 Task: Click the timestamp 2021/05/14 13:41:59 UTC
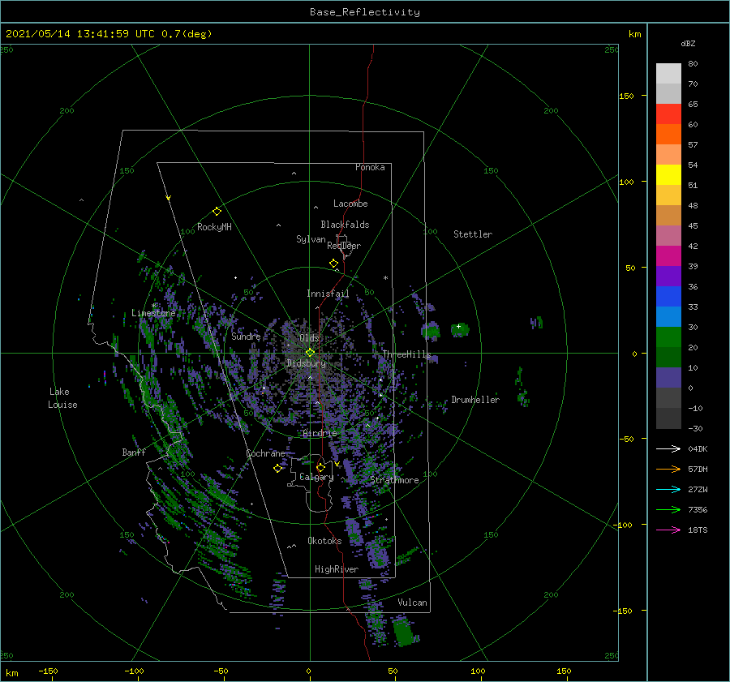[x=79, y=33]
